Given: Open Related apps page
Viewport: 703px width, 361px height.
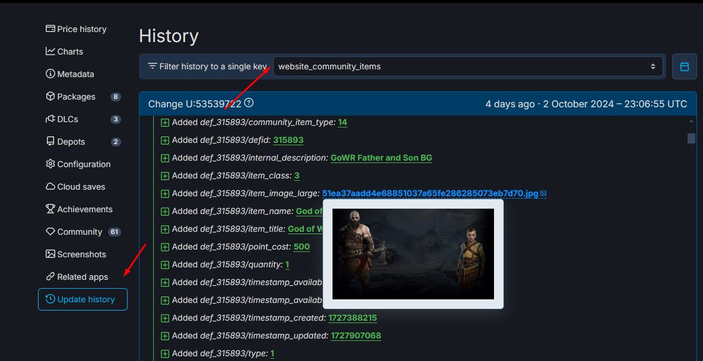Looking at the screenshot, I should click(x=77, y=277).
